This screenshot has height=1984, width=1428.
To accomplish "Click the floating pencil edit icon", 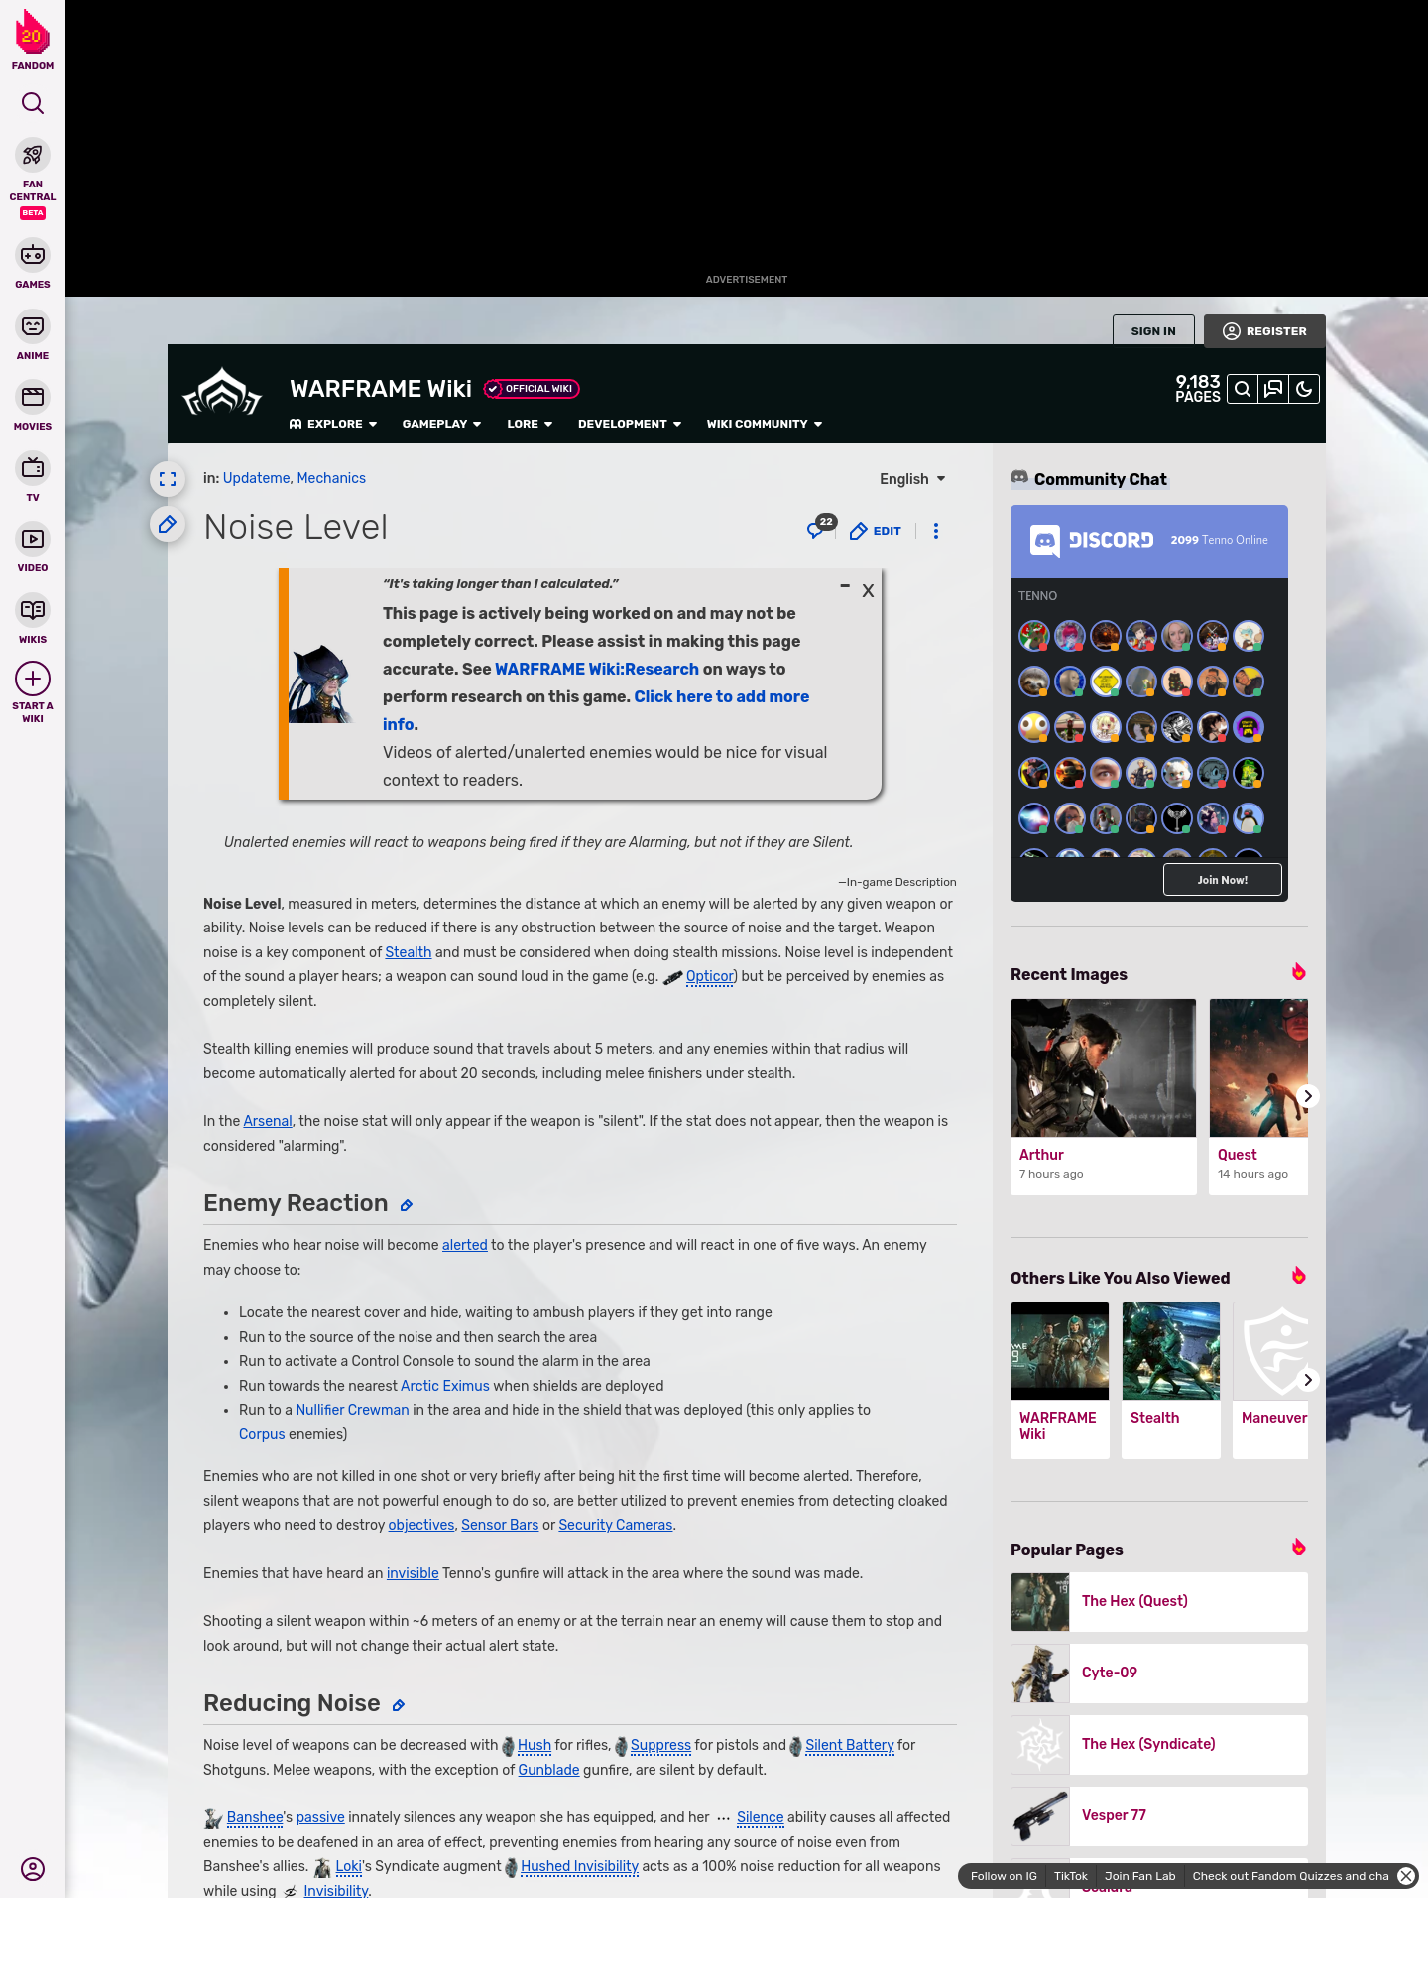I will (168, 524).
